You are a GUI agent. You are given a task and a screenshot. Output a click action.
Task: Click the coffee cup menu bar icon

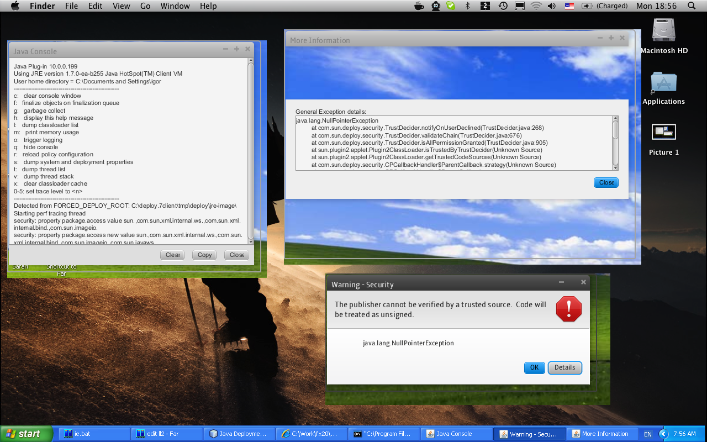point(419,6)
